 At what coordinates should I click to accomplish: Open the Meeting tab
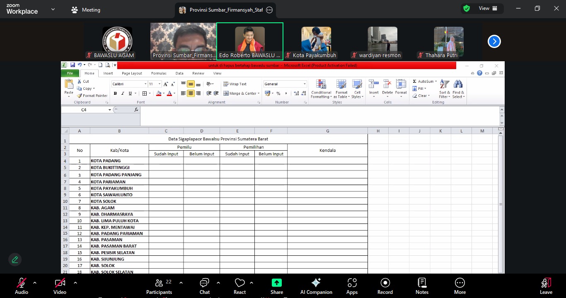click(x=86, y=10)
